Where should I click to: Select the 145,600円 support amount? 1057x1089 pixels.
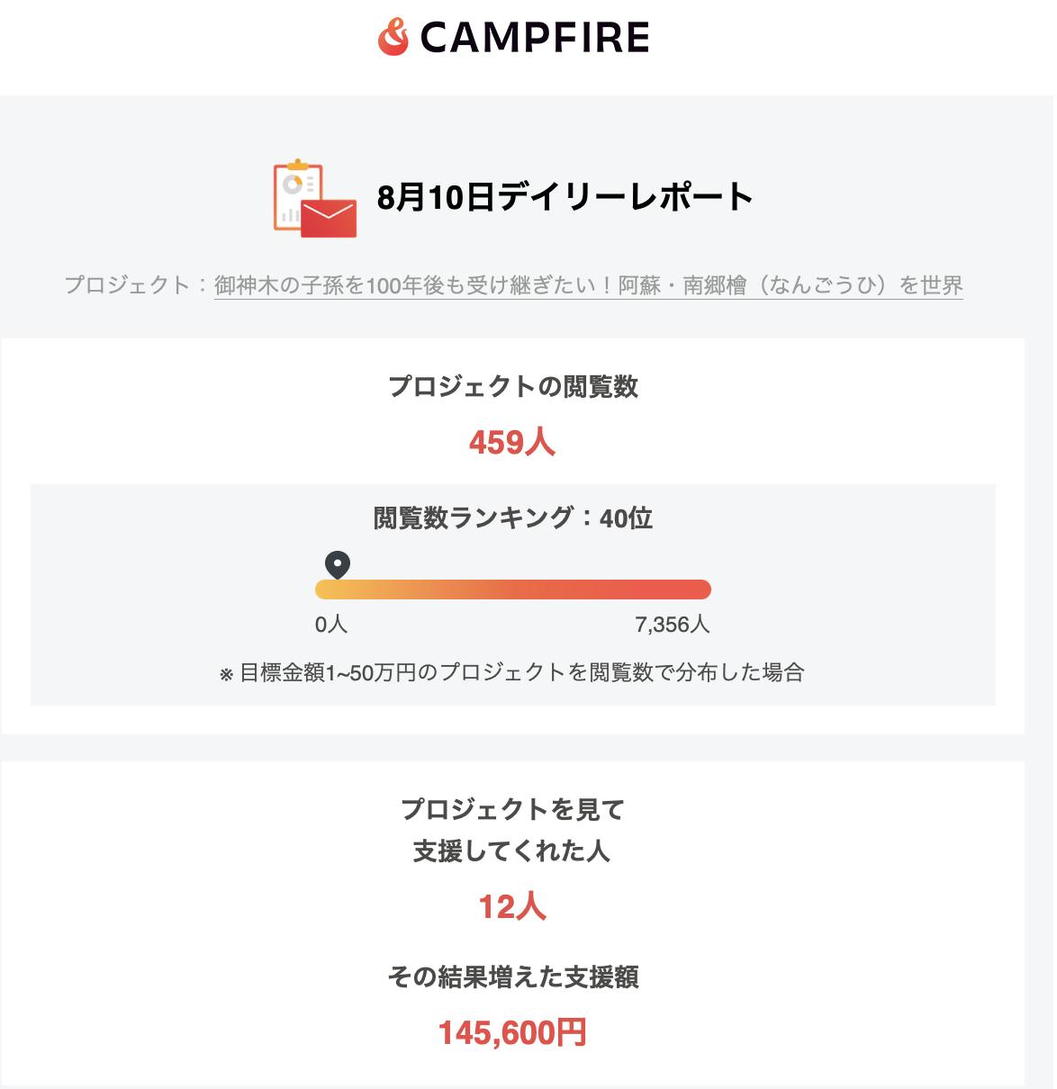[x=512, y=1033]
